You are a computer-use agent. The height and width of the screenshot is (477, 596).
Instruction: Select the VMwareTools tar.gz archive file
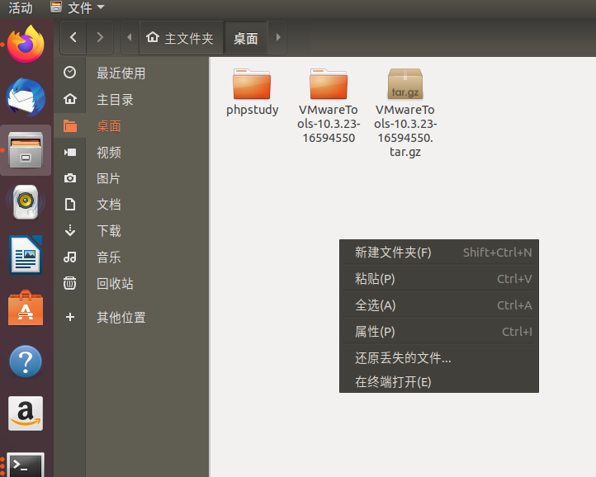click(x=405, y=83)
